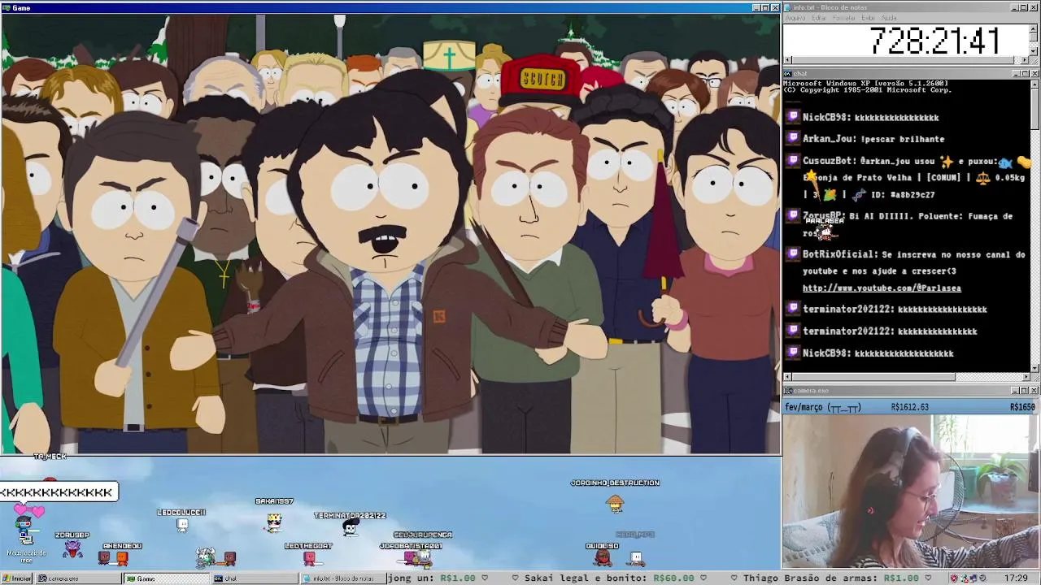1041x585 pixels.
Task: Click Notepad horizontal scroll right arrow
Action: [1025, 60]
